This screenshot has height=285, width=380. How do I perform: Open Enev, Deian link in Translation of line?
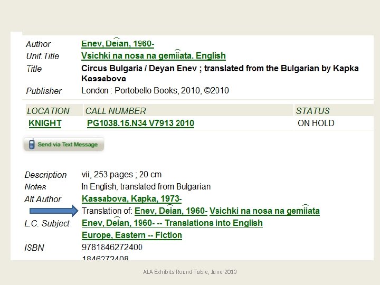pyautogui.click(x=170, y=211)
